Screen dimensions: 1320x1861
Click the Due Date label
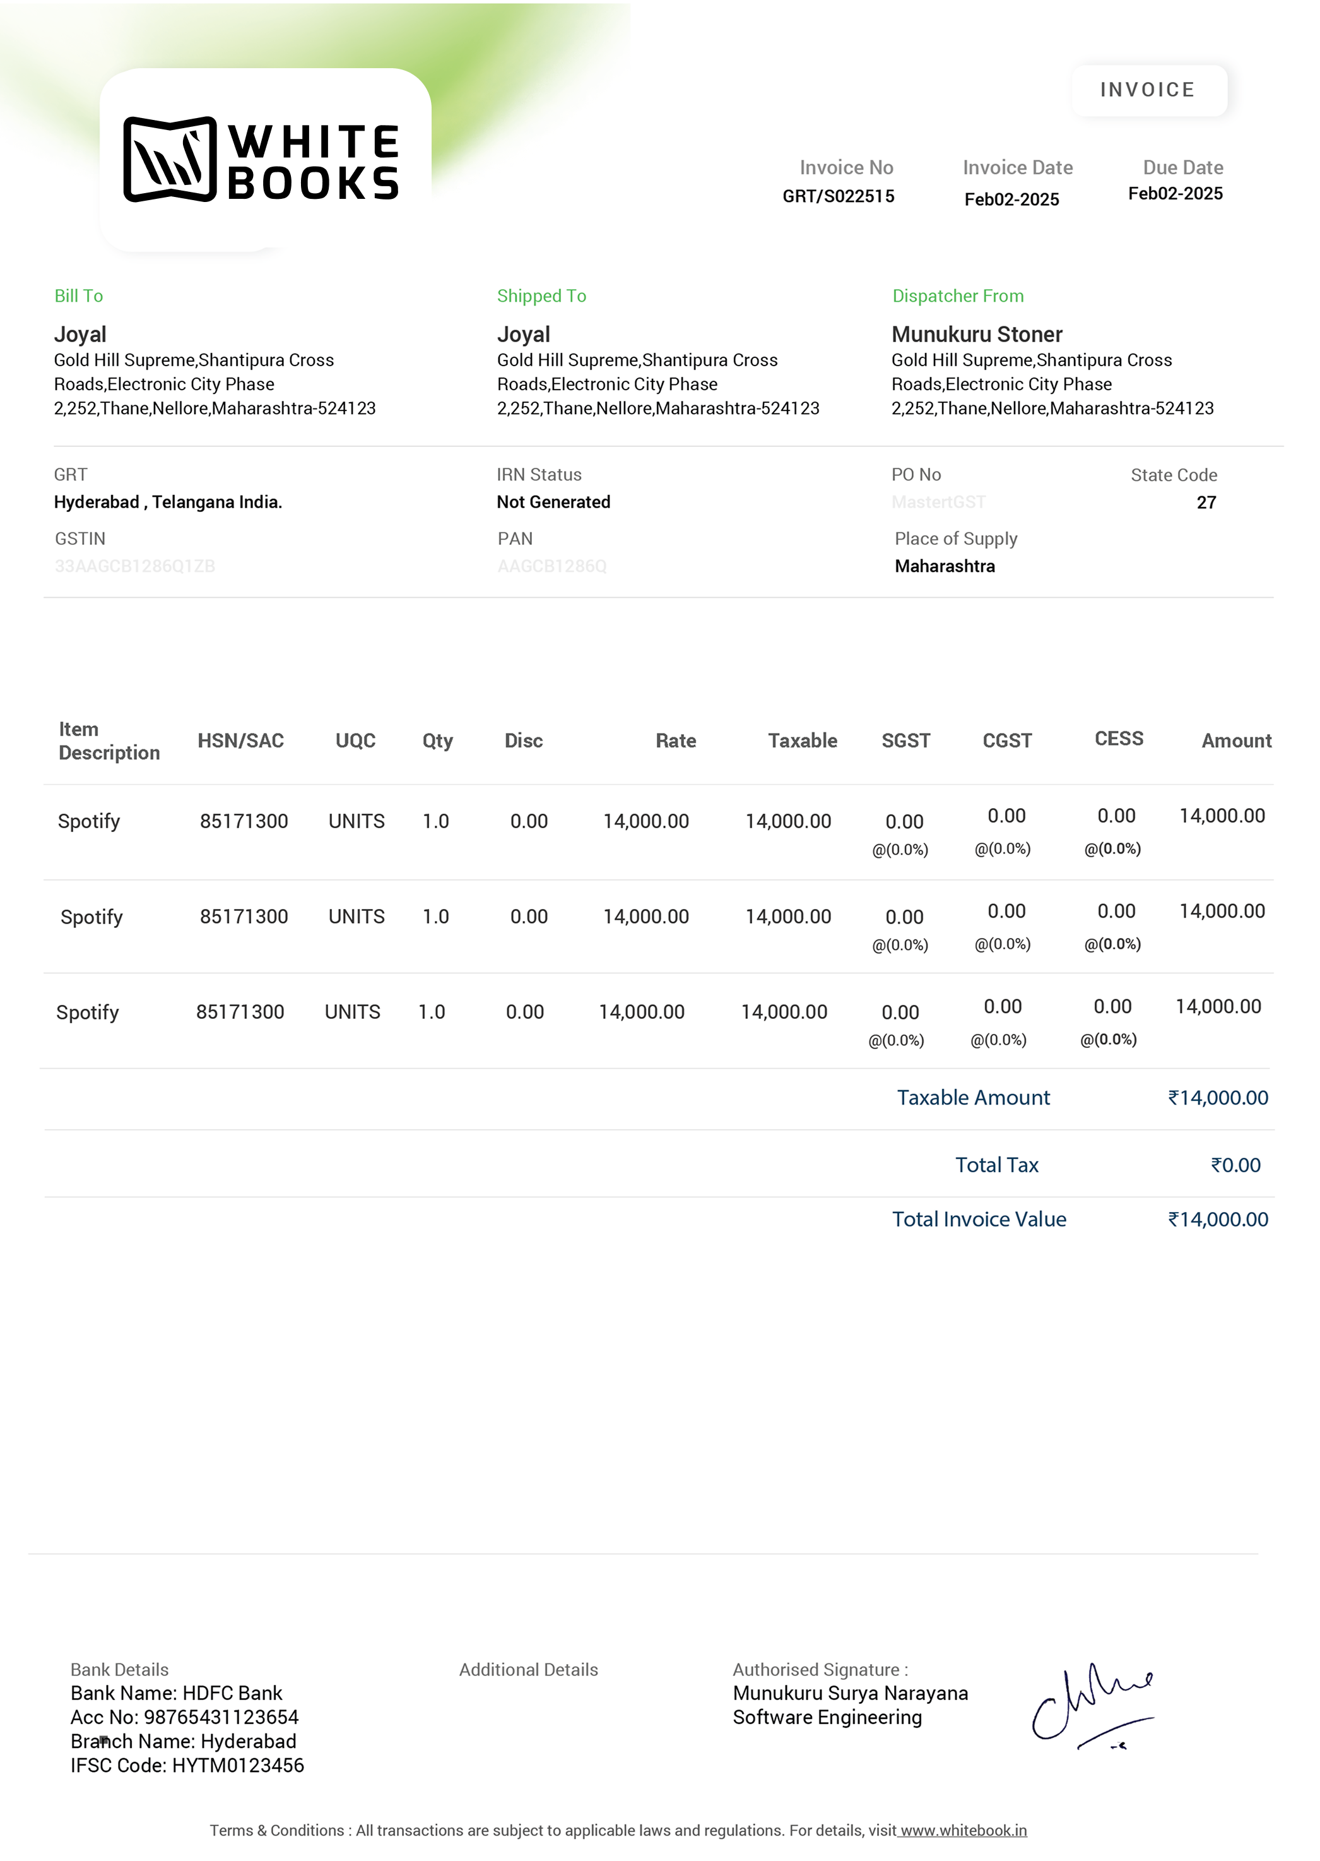tap(1182, 167)
